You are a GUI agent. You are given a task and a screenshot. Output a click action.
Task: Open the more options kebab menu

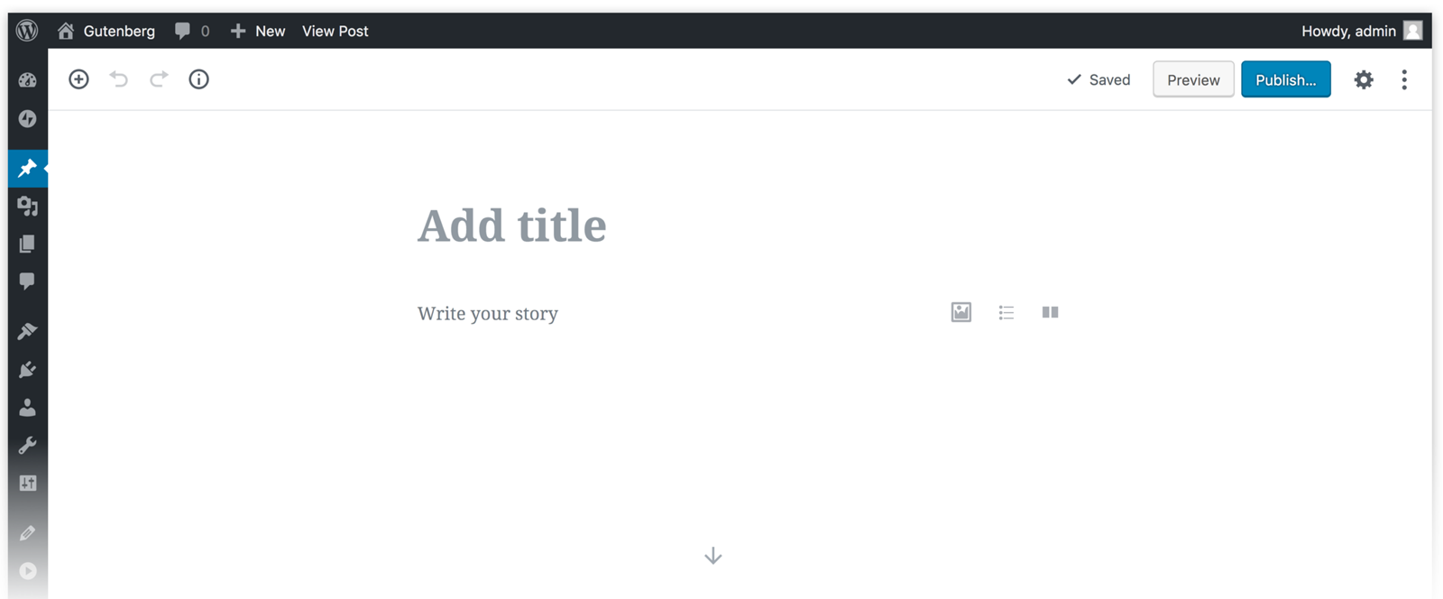tap(1404, 79)
